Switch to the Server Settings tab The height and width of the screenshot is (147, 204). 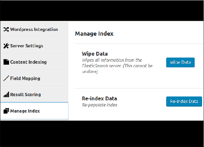(34, 46)
